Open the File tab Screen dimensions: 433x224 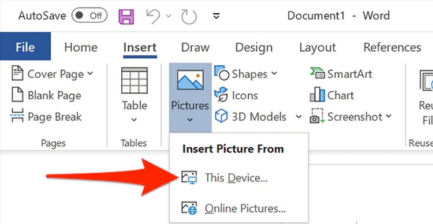pyautogui.click(x=25, y=47)
